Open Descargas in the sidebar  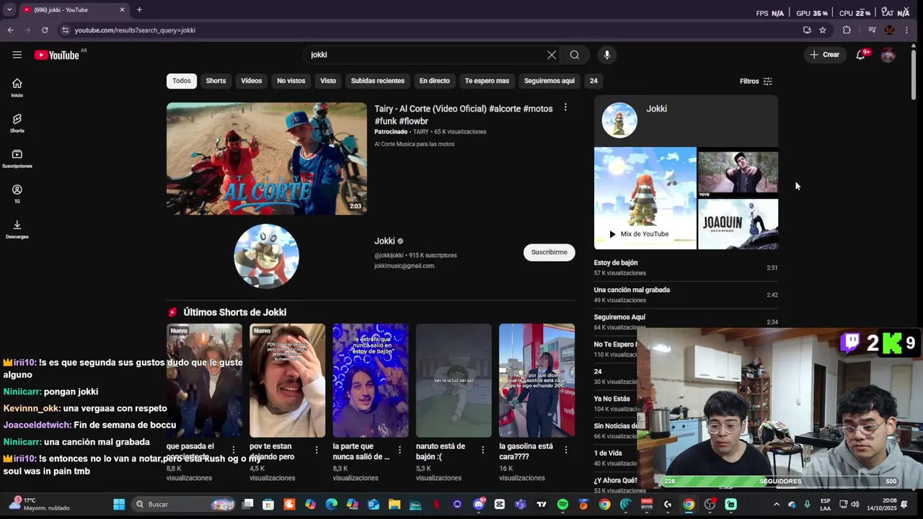(17, 229)
